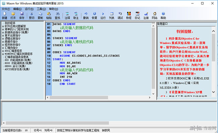Click the 注册 (Register) toolbar icon
Screen dimensions: 218x133
[x=146, y=15]
